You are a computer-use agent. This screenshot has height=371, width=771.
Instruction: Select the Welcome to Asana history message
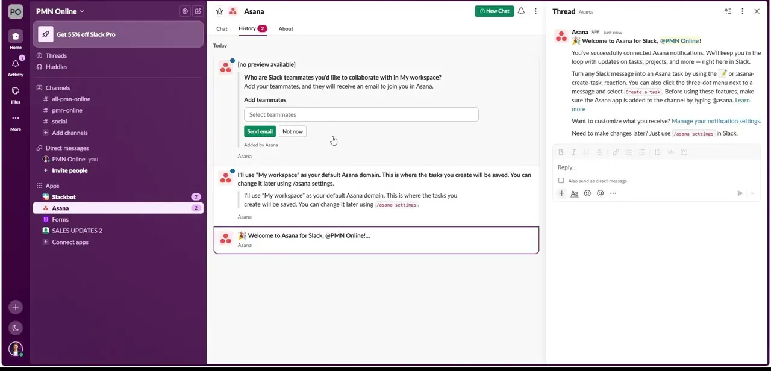pyautogui.click(x=376, y=240)
